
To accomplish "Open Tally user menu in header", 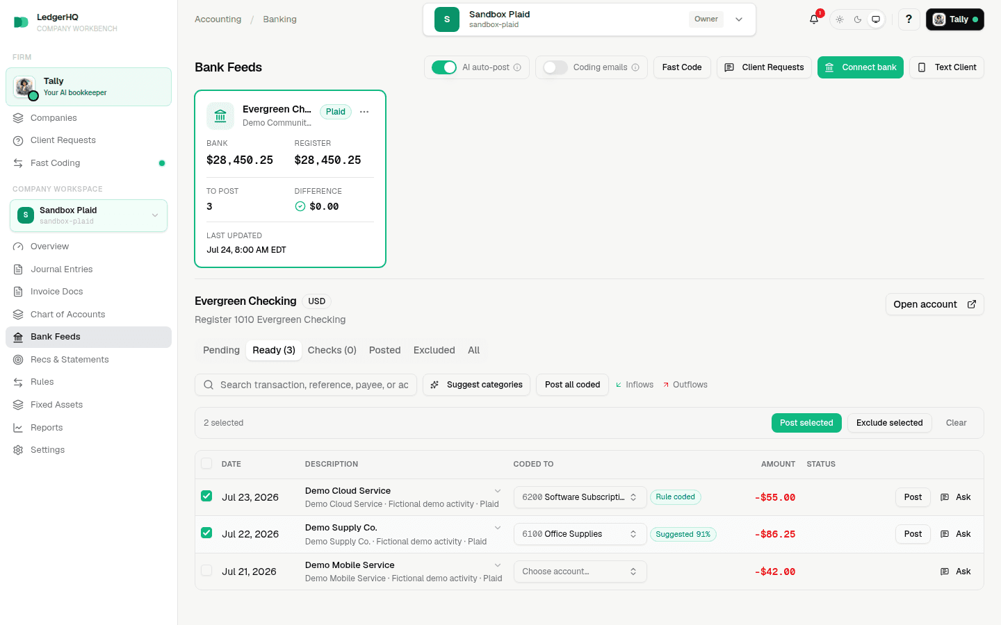I will pyautogui.click(x=954, y=19).
